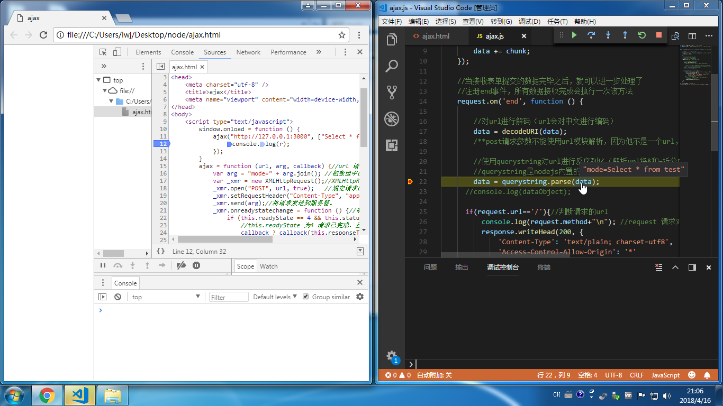The width and height of the screenshot is (723, 406).
Task: Maximize VS Code bottom panel with chevron
Action: (675, 267)
